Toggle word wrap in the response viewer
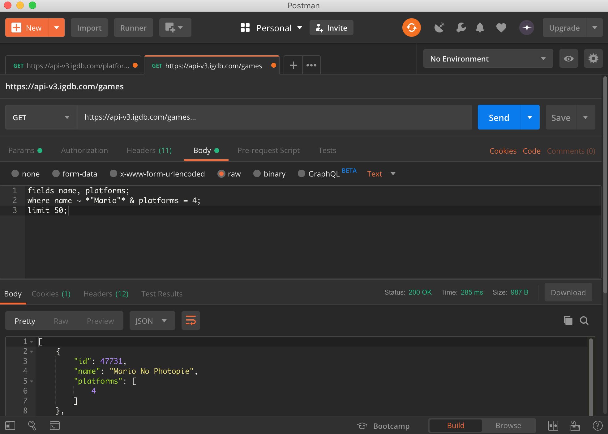Screen dimensions: 608x434 [191, 321]
